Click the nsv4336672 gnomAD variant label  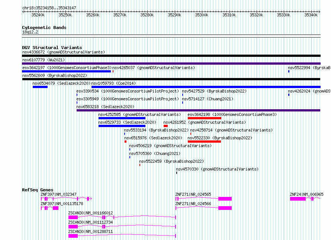pyautogui.click(x=64, y=52)
